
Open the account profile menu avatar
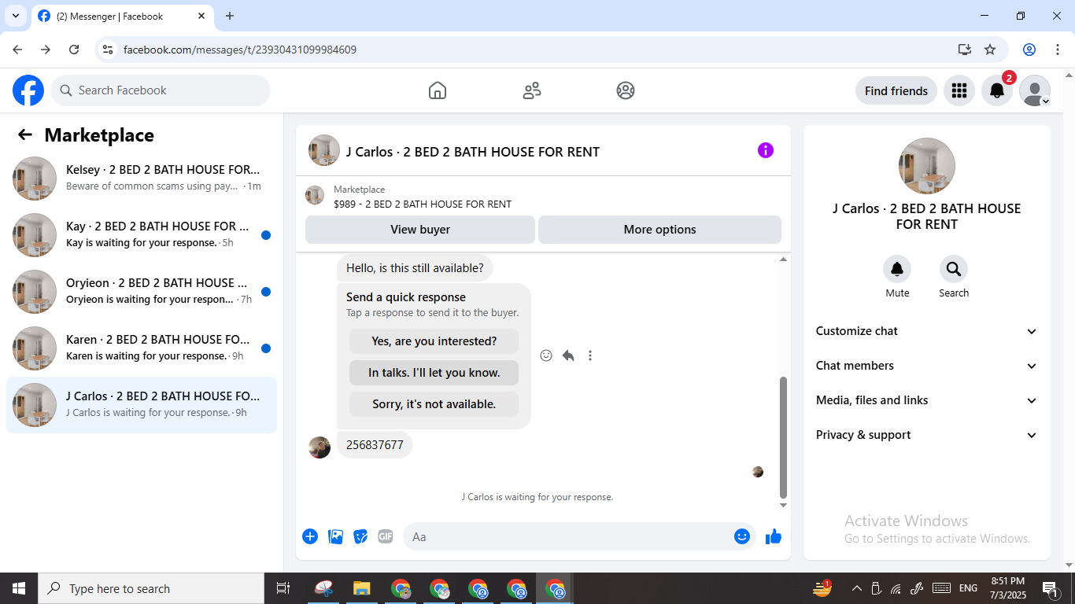1035,90
